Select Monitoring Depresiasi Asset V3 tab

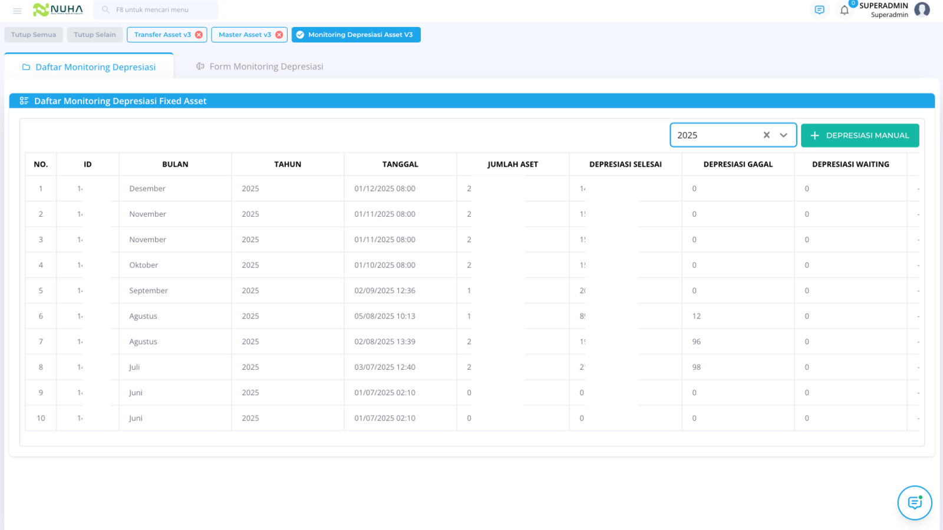[x=356, y=35]
